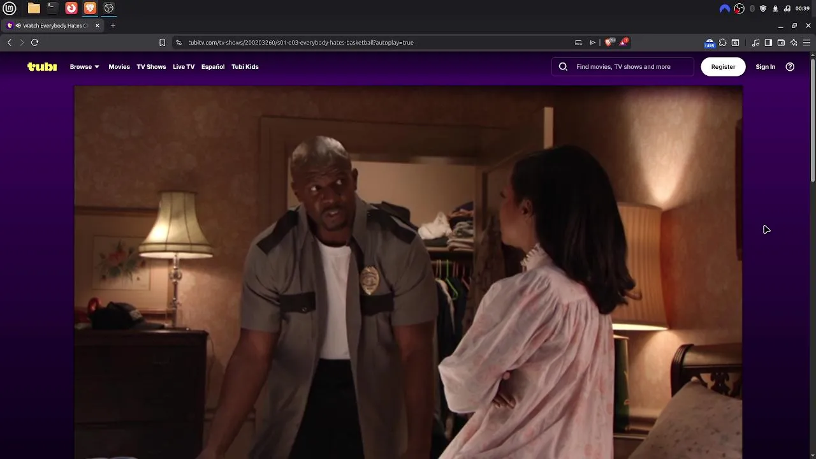Screen dimensions: 816x459
Task: Open the NordVPN tray icon
Action: (x=725, y=8)
